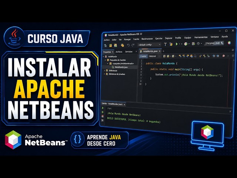
Task: Click the settings icon at bottom of Salida sidebar
Action: tap(103, 120)
